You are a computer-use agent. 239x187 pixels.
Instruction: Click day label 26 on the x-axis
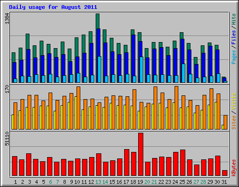point(189,182)
